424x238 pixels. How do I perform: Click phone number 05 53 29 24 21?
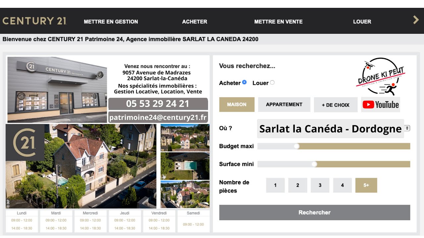[158, 104]
